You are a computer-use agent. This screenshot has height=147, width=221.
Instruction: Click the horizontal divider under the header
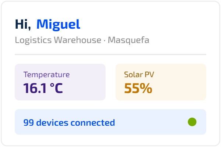[x=110, y=54]
